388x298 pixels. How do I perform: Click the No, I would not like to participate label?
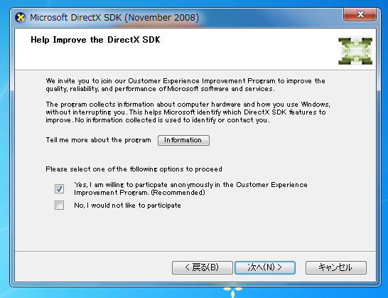(127, 206)
